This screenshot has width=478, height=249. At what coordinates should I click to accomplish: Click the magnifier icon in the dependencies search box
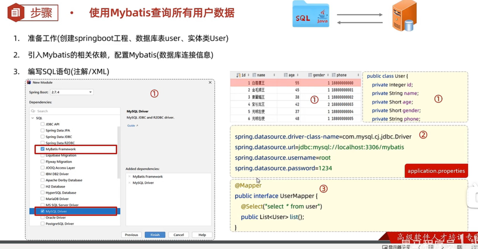point(33,111)
